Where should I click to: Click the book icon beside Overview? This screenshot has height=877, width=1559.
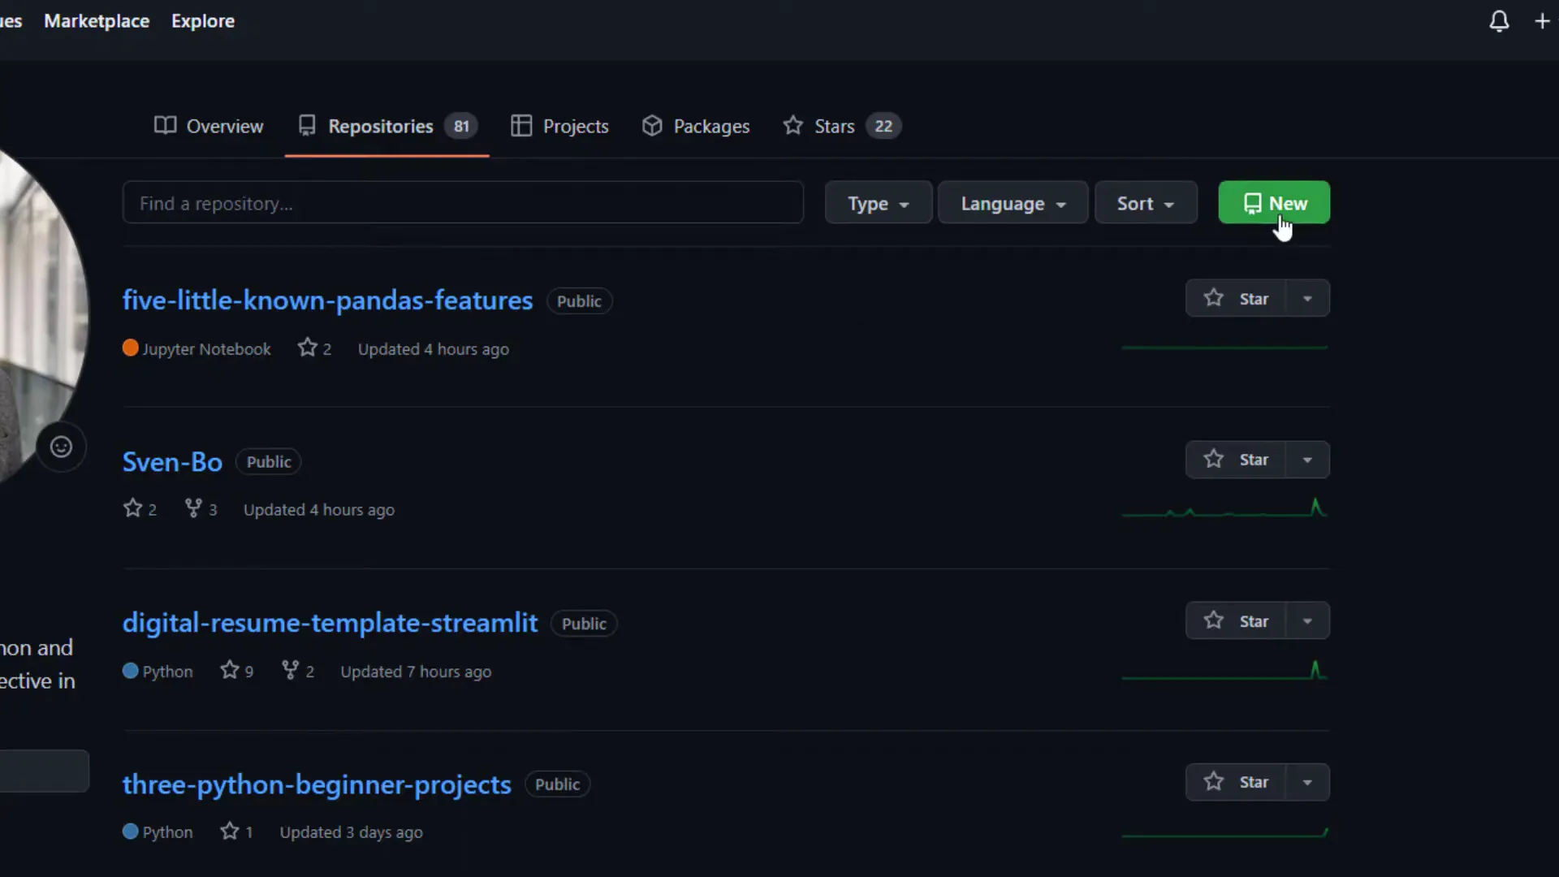tap(165, 125)
